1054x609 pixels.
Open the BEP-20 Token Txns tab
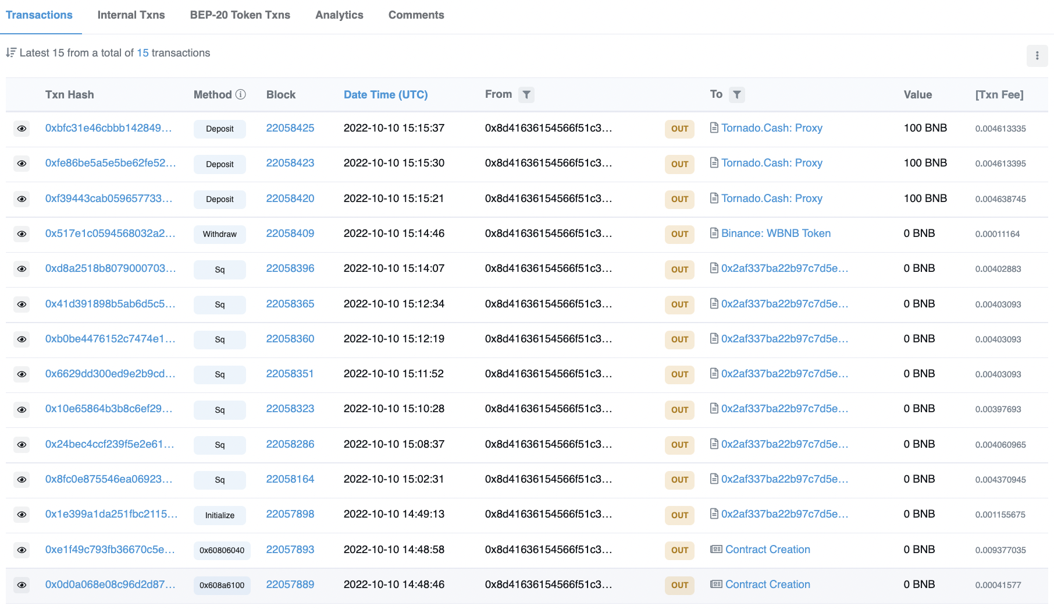240,15
